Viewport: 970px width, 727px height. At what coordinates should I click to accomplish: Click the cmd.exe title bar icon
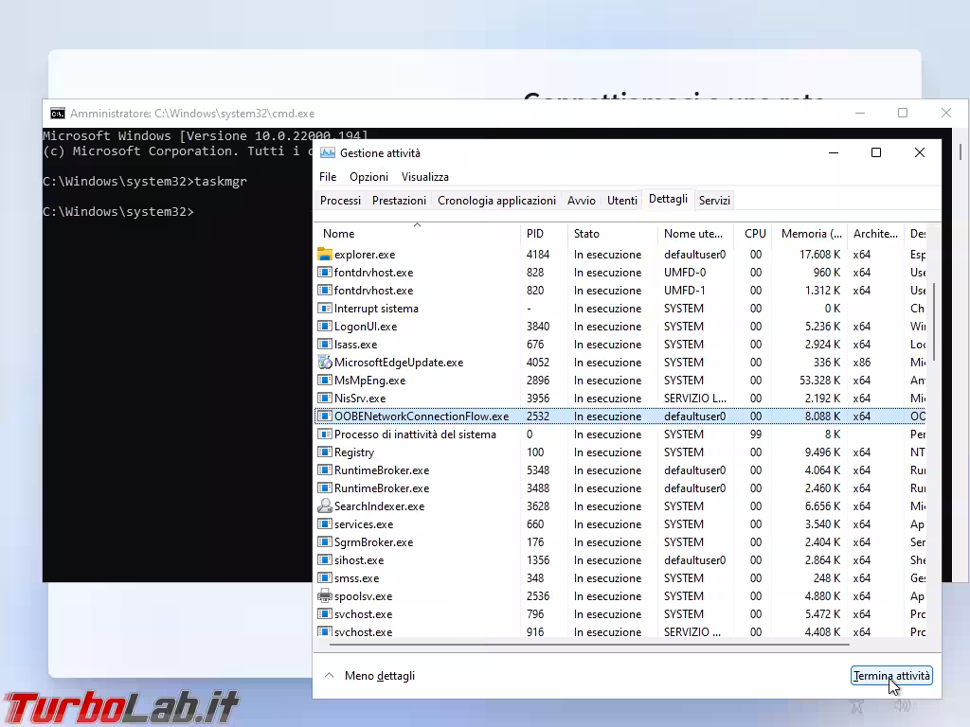tap(58, 113)
